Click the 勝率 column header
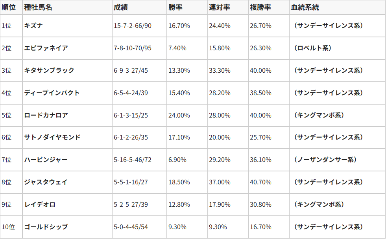 [175, 7]
